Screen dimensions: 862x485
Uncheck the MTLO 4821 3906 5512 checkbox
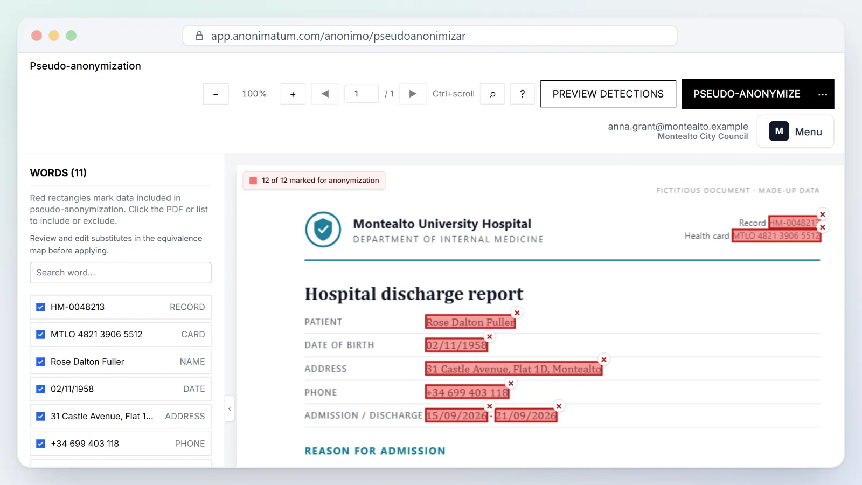coord(40,334)
